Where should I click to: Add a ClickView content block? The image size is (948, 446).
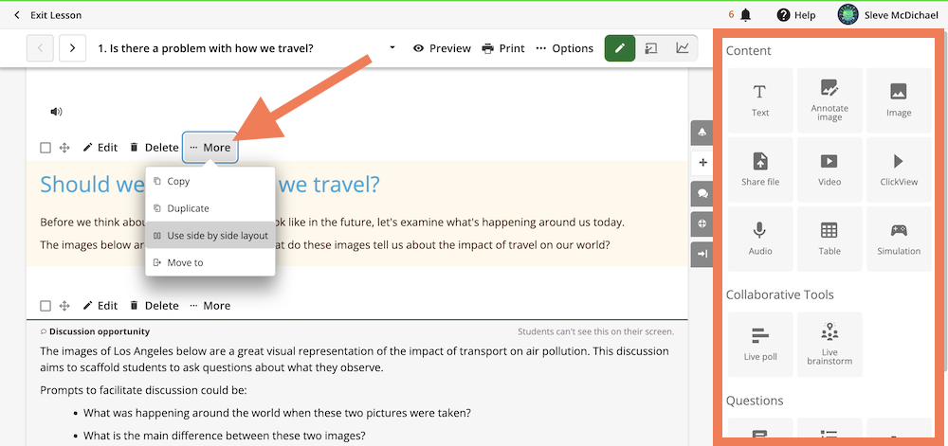[899, 169]
